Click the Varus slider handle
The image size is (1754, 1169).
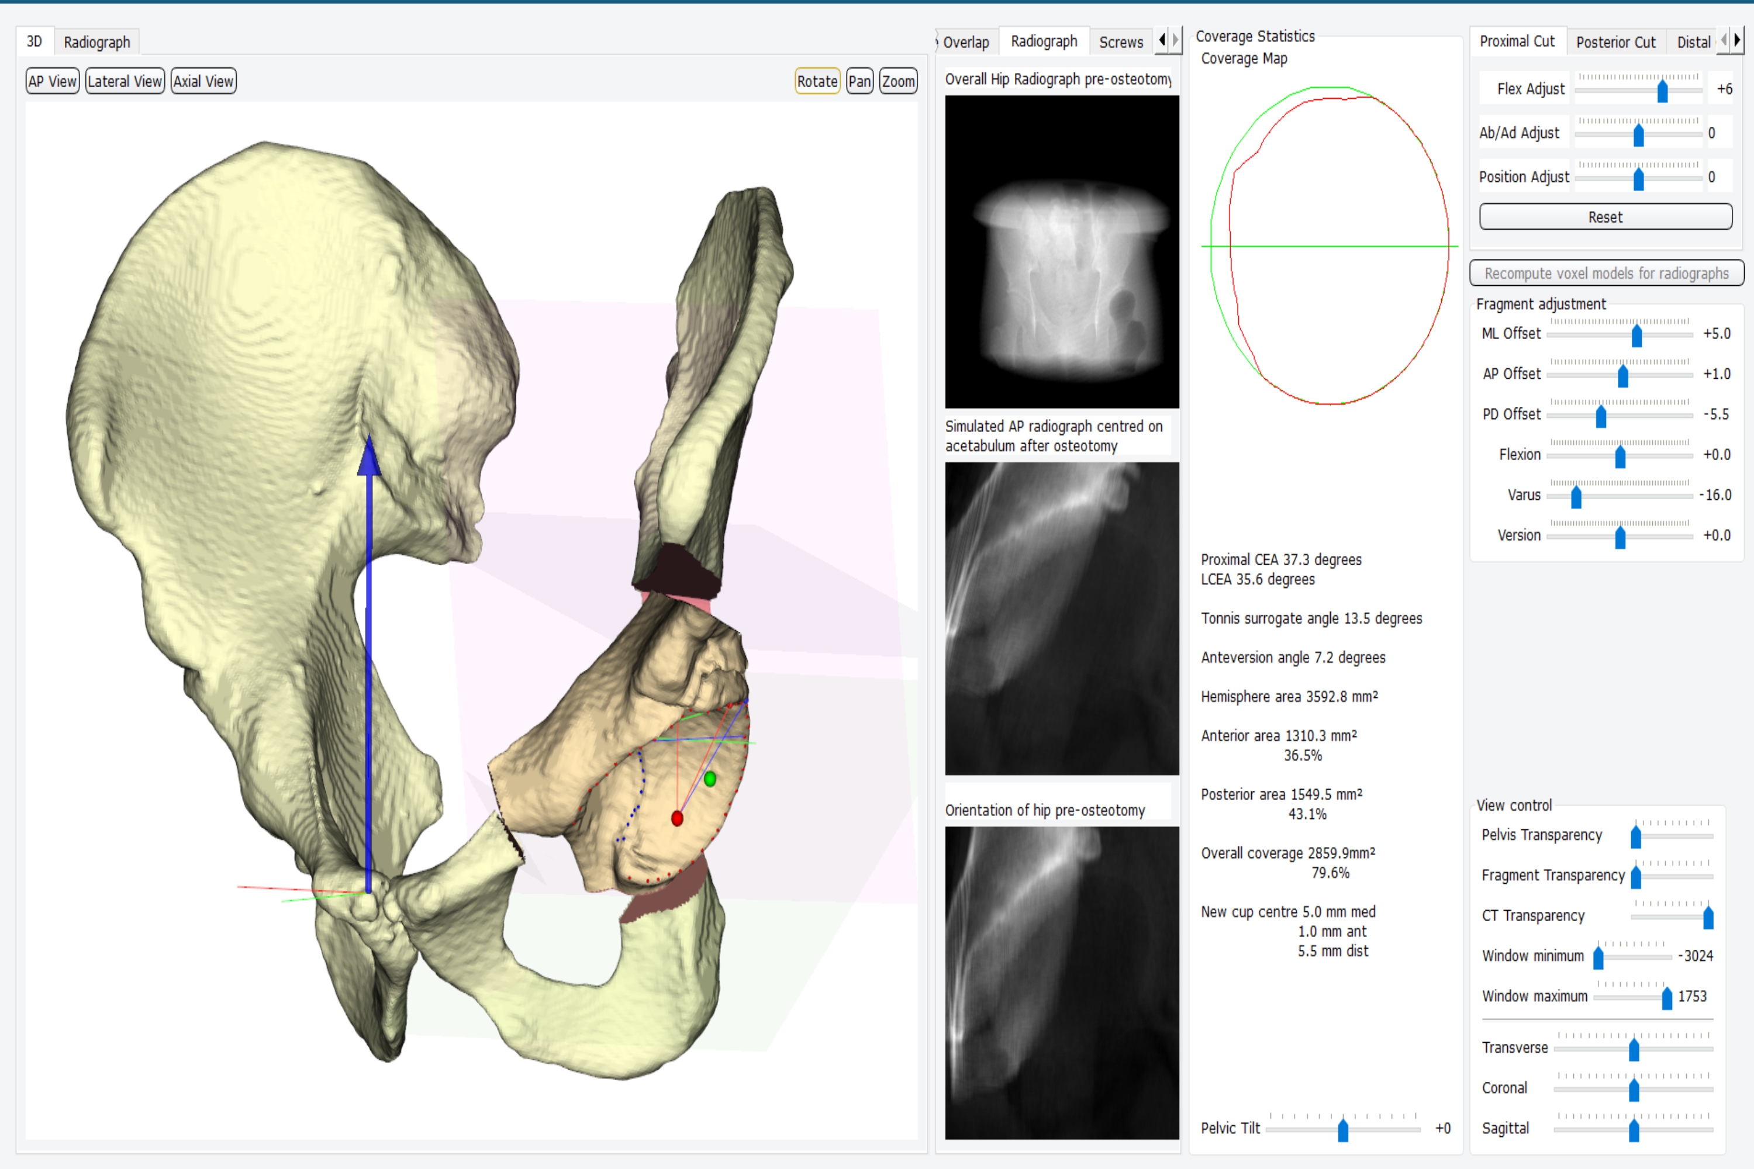[x=1576, y=496]
